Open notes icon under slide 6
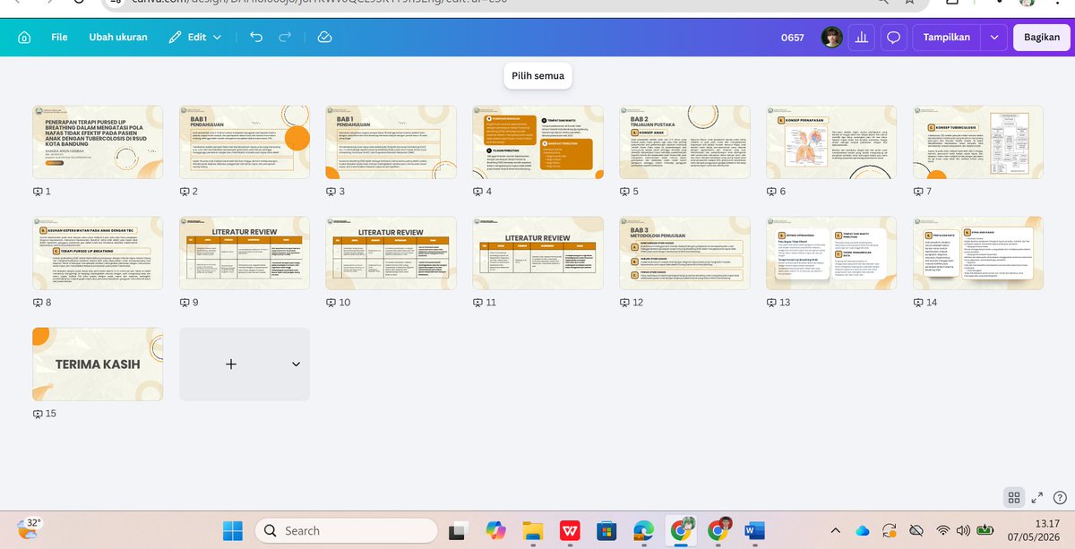 (x=772, y=192)
